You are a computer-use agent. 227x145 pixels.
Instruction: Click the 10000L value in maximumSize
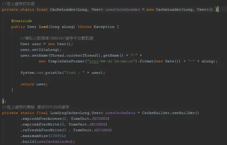pos(57,136)
